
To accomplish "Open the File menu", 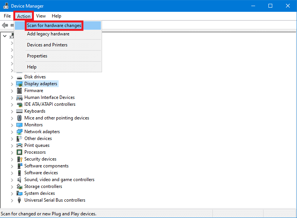I will point(7,16).
